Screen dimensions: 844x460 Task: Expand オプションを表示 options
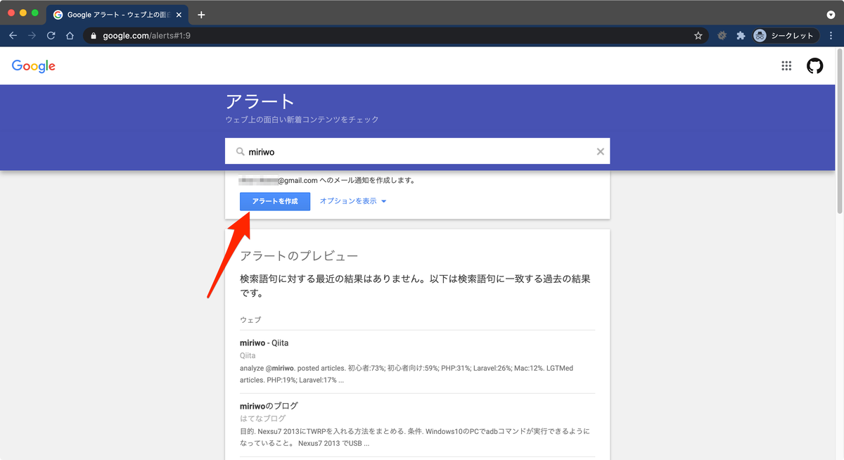click(353, 201)
